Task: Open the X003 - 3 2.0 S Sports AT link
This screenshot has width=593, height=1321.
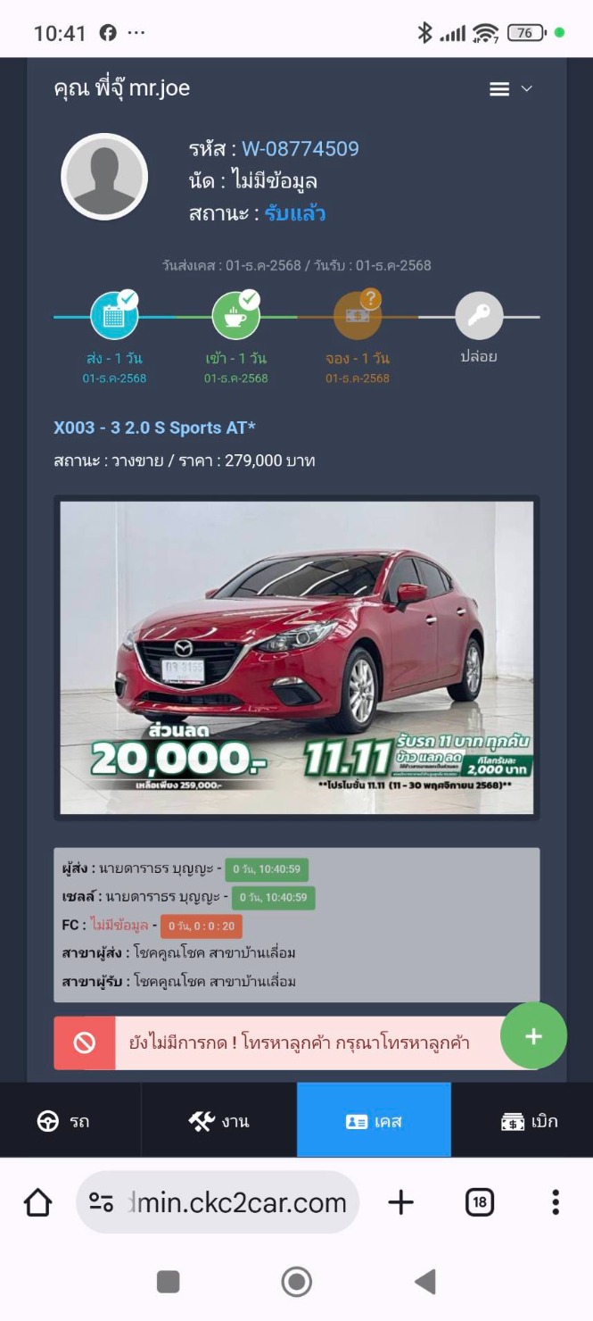Action: (x=155, y=428)
